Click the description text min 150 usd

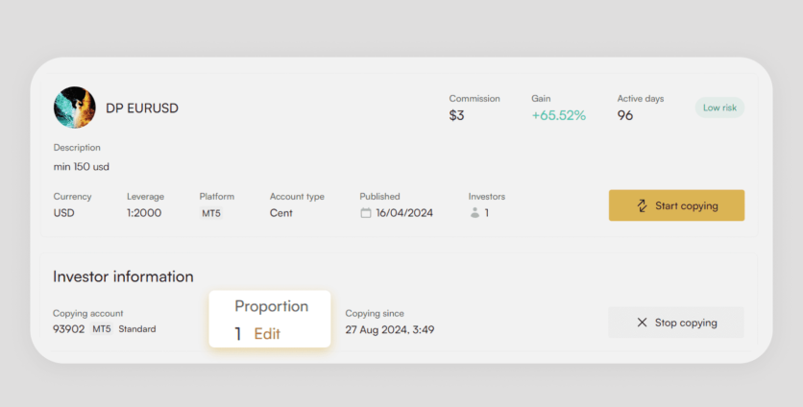(82, 166)
